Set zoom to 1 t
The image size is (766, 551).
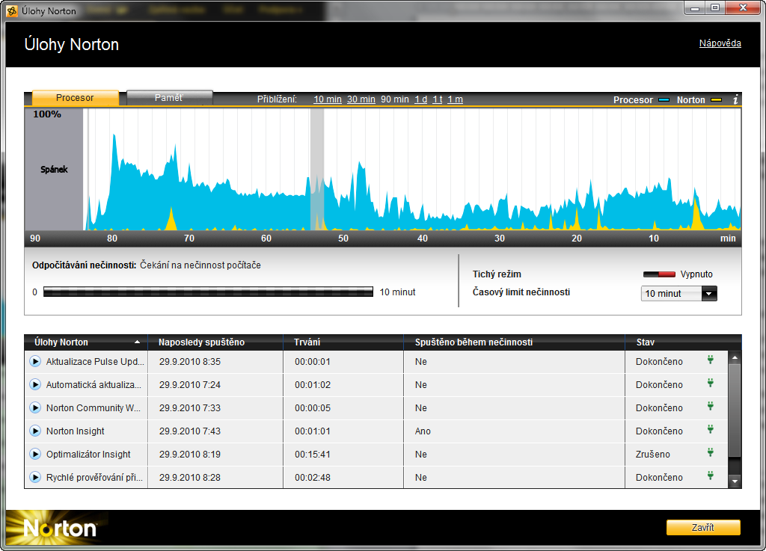click(x=438, y=99)
